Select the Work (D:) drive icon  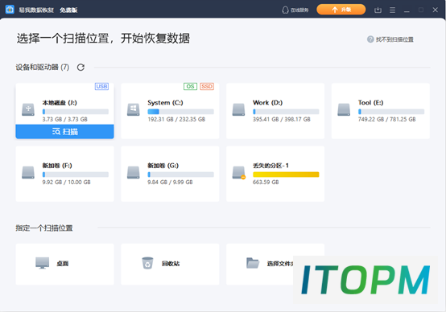[x=238, y=109]
